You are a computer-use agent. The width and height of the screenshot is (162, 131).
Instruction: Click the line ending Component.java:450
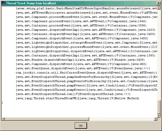tap(81, 64)
